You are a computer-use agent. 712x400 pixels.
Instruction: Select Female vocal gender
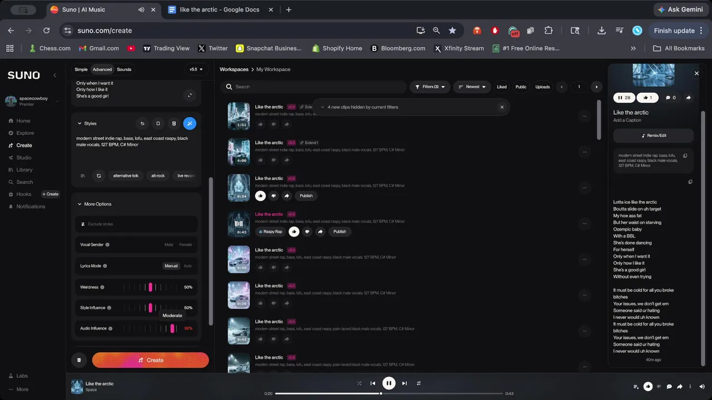coord(185,244)
